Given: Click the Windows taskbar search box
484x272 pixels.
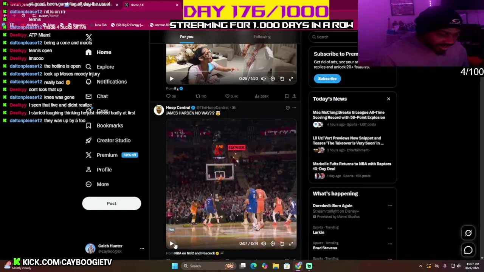Looking at the screenshot, I should click(x=209, y=266).
